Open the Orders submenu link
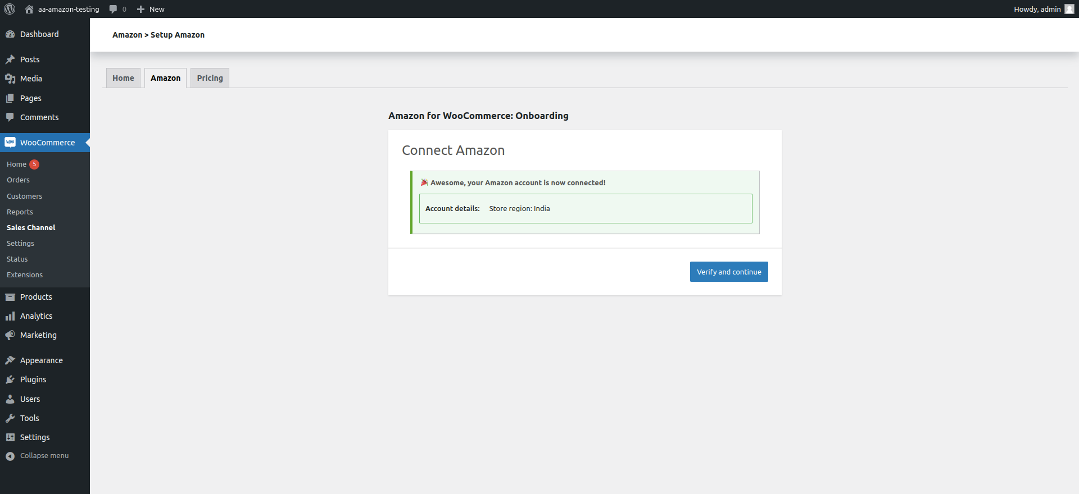1079x494 pixels. [x=18, y=180]
